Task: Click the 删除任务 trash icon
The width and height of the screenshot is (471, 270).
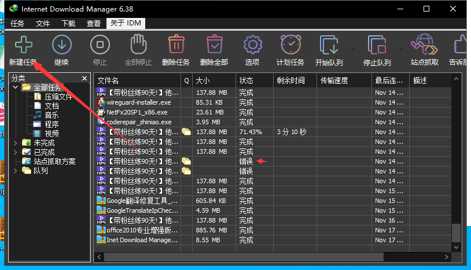Action: click(x=176, y=45)
